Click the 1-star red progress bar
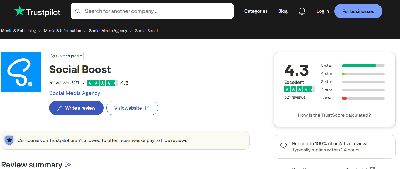The width and height of the screenshot is (400, 169). pyautogui.click(x=344, y=98)
